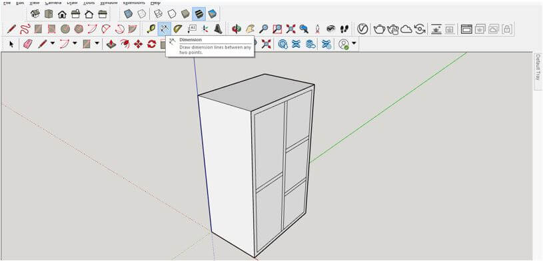Expand the Rectangle tool dropdown arrow
The height and width of the screenshot is (261, 543).
(x=97, y=44)
